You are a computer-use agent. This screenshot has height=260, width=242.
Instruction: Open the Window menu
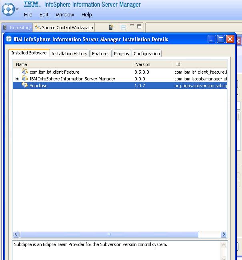[65, 15]
